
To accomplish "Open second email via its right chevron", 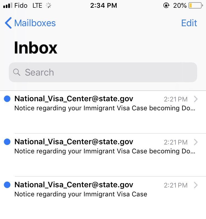I will [x=196, y=142].
